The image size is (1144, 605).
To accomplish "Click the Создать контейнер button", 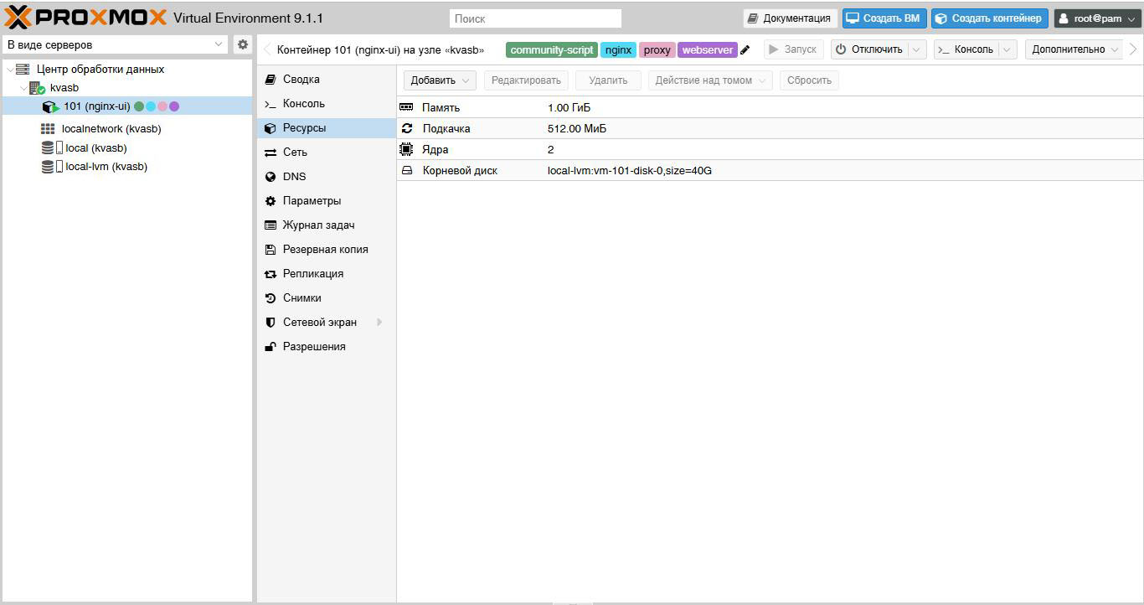I will (x=989, y=18).
